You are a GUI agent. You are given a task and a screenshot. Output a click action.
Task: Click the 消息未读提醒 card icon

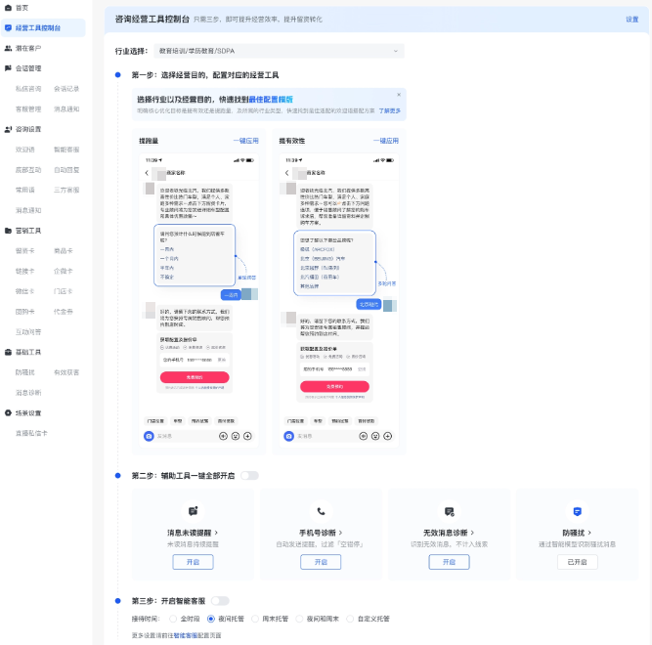click(193, 511)
